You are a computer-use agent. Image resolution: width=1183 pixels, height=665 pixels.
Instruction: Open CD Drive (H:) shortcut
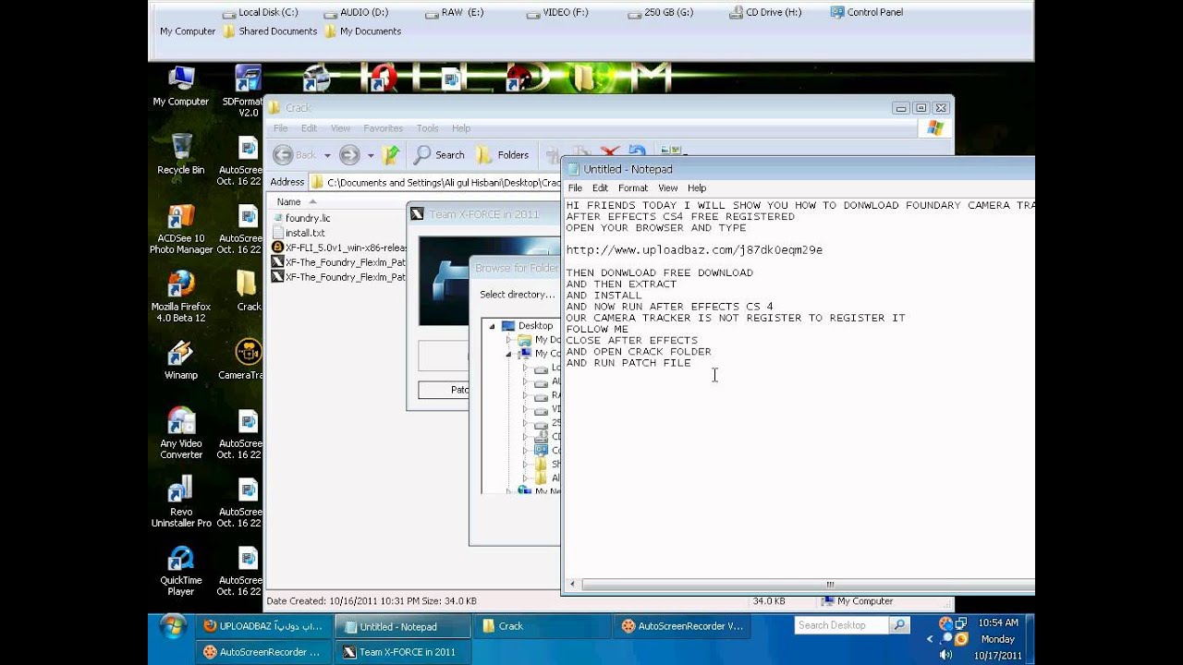[x=765, y=13]
